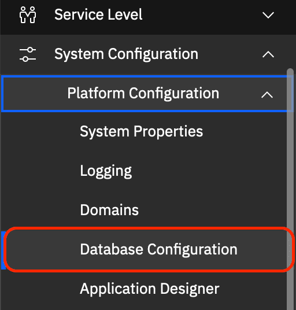The image size is (296, 310).
Task: Click blue active marker beside Database Configuration
Action: click(x=3, y=250)
